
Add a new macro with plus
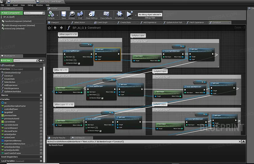pyautogui.click(x=41, y=95)
